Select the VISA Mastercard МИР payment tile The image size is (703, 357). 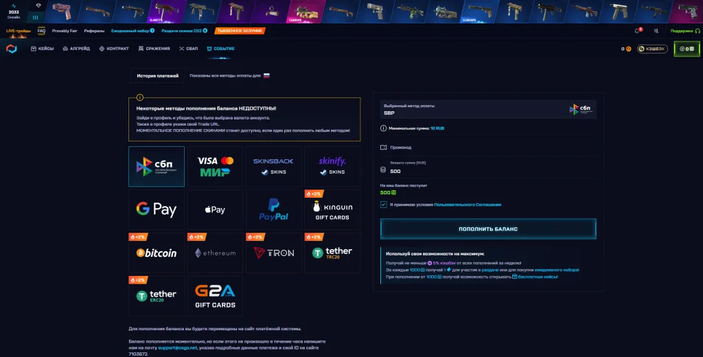click(215, 166)
